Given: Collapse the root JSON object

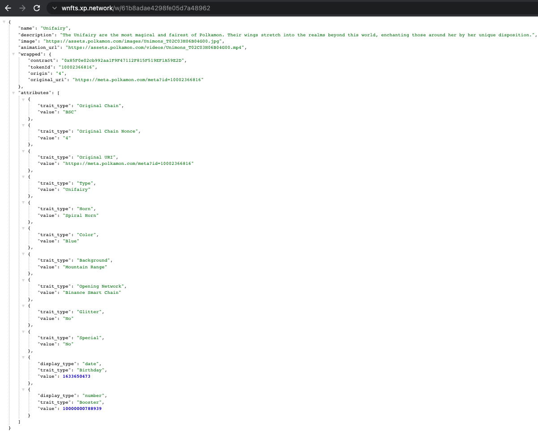Looking at the screenshot, I should [4, 22].
